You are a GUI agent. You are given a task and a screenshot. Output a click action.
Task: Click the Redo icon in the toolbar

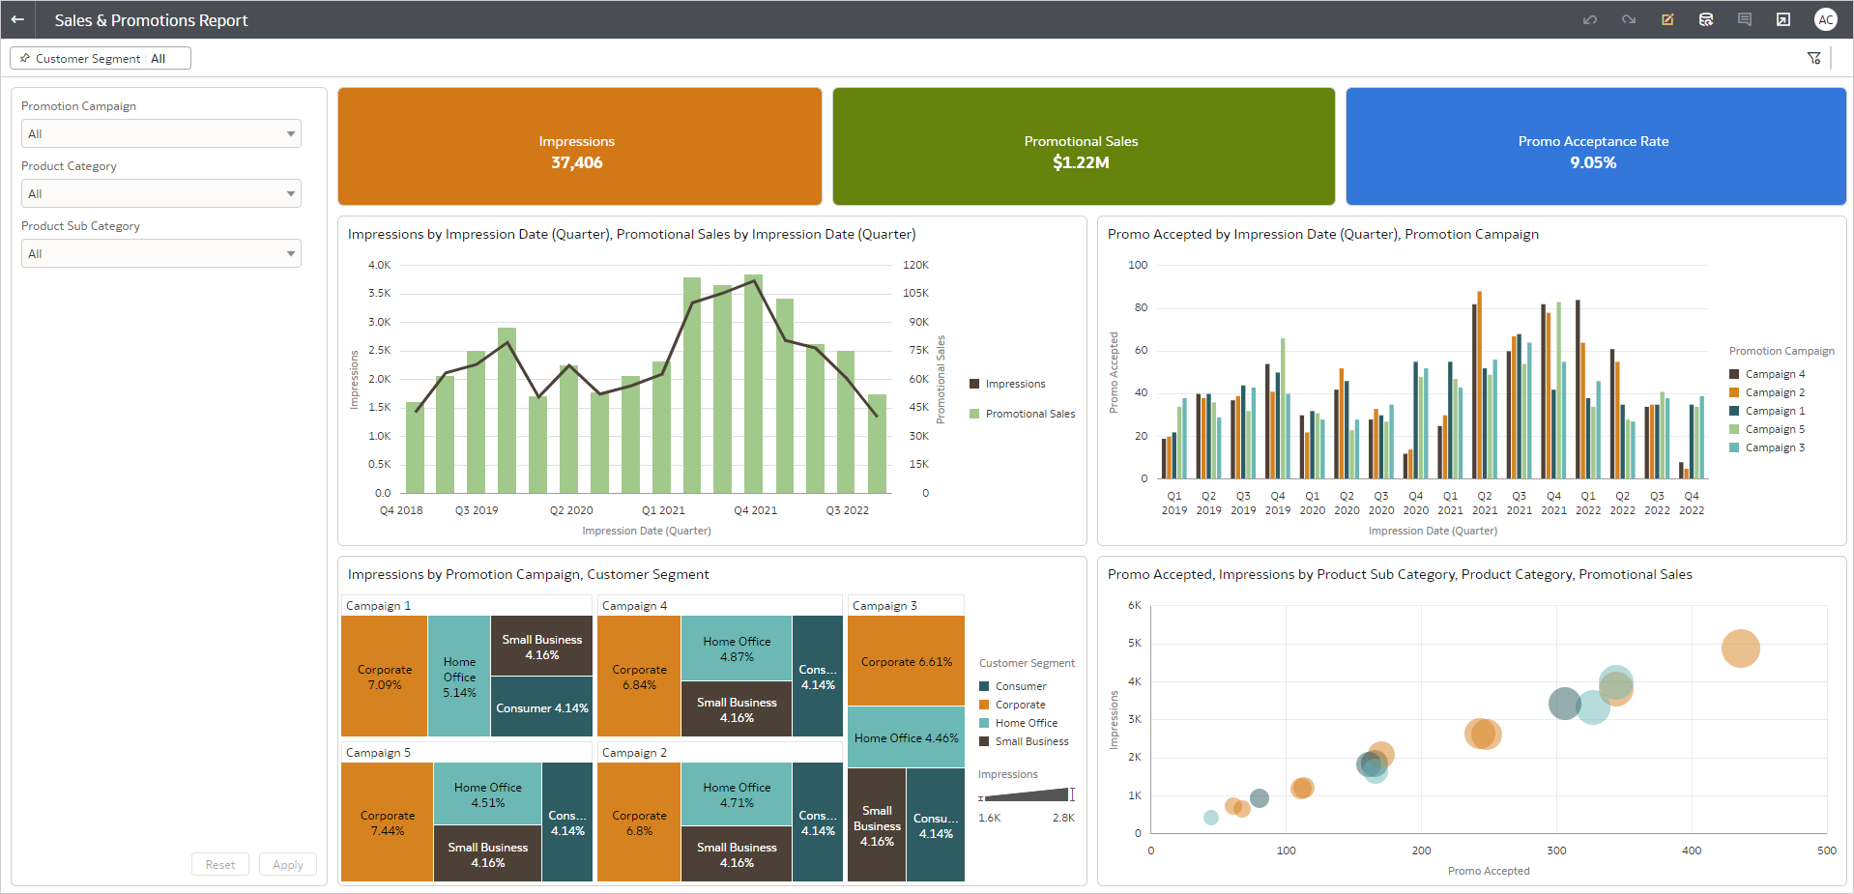pyautogui.click(x=1628, y=19)
